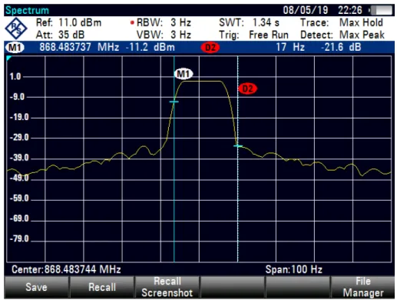This screenshot has width=397, height=300.
Task: Click the D2 delta marker on trace
Action: tap(247, 88)
